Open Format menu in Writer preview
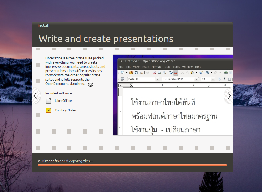 point(156,67)
